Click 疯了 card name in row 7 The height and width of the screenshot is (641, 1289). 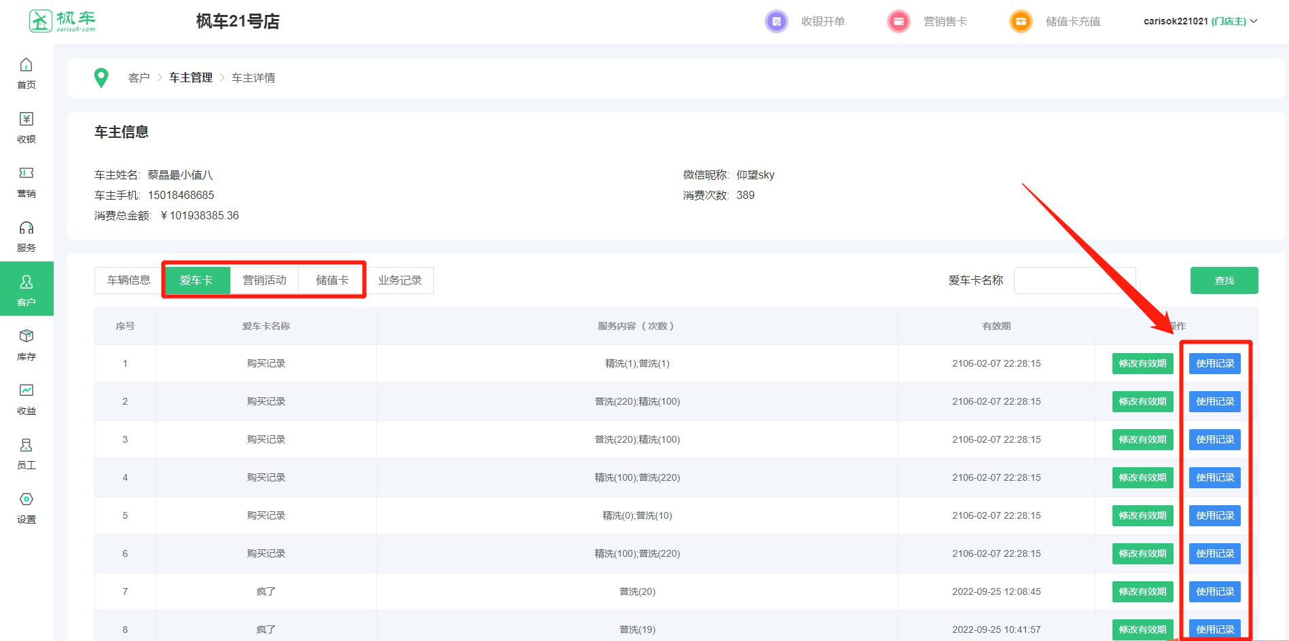pyautogui.click(x=266, y=591)
